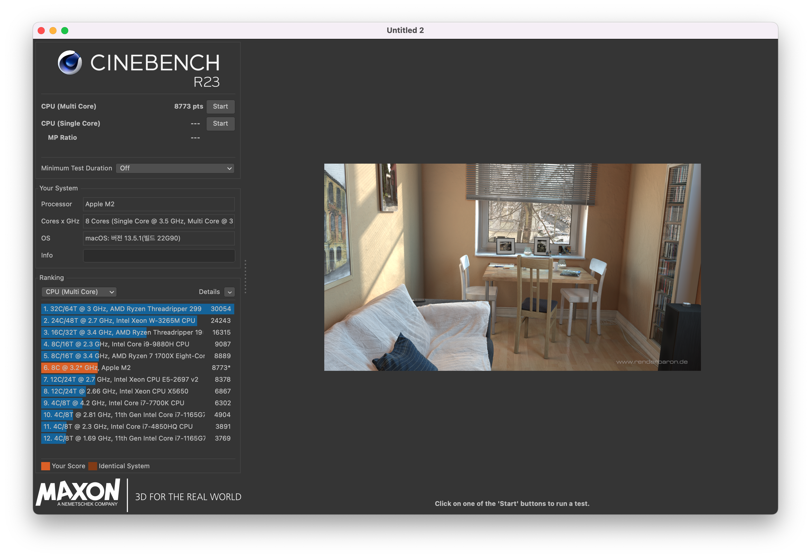Minimize the window with the yellow button
Screen dimensions: 811x558
tap(53, 30)
